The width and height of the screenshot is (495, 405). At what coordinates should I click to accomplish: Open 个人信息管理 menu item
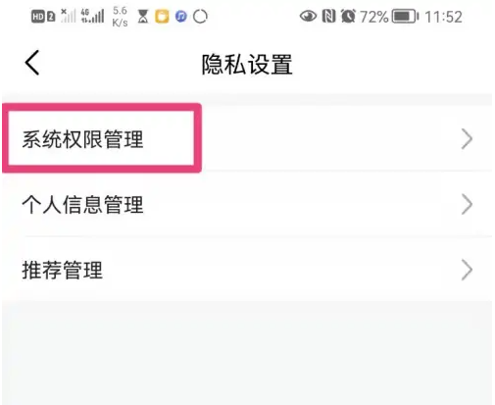click(x=247, y=204)
